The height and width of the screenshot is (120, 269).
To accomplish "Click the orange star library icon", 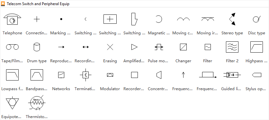I will coord(3,4).
